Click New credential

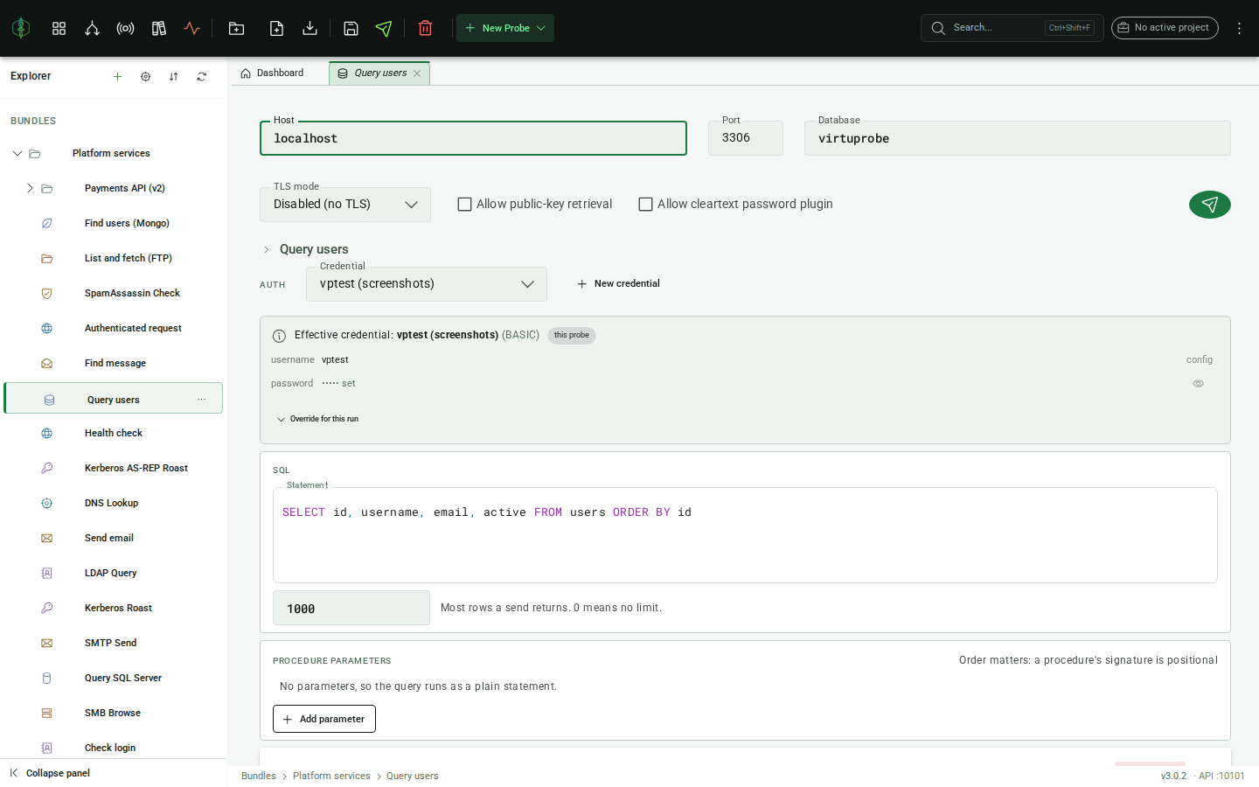[618, 284]
